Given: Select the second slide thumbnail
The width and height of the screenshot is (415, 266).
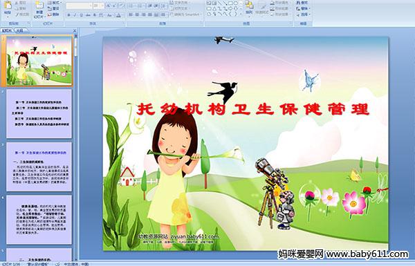Looking at the screenshot, I should [39, 114].
